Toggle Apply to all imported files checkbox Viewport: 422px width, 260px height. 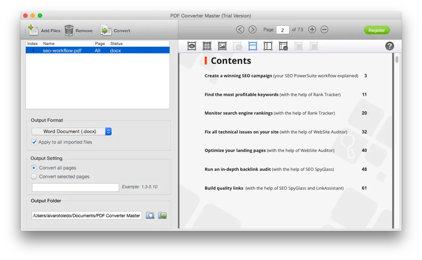pyautogui.click(x=34, y=142)
